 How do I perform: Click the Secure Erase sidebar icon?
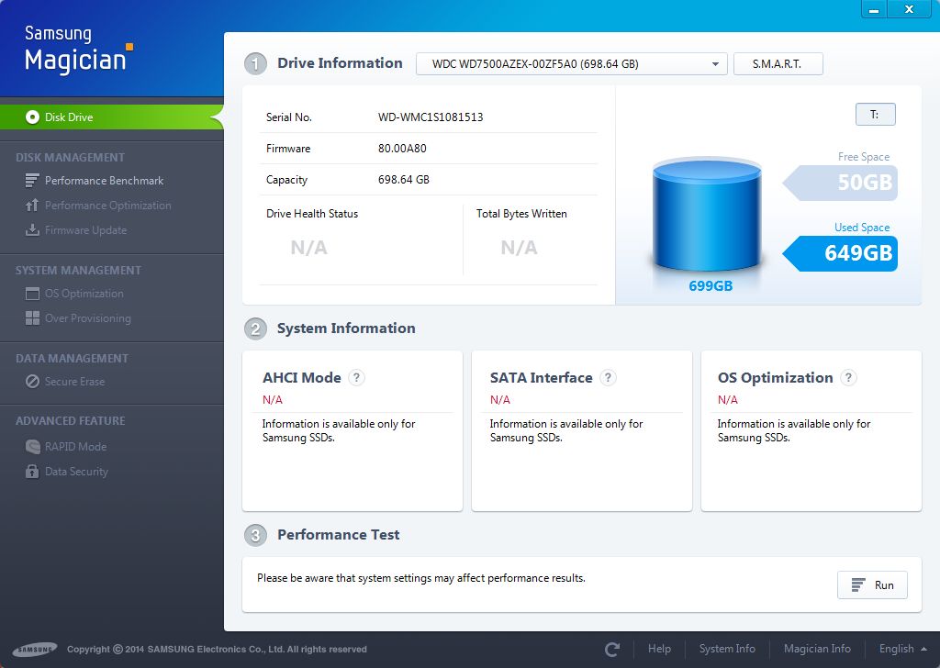pyautogui.click(x=32, y=382)
